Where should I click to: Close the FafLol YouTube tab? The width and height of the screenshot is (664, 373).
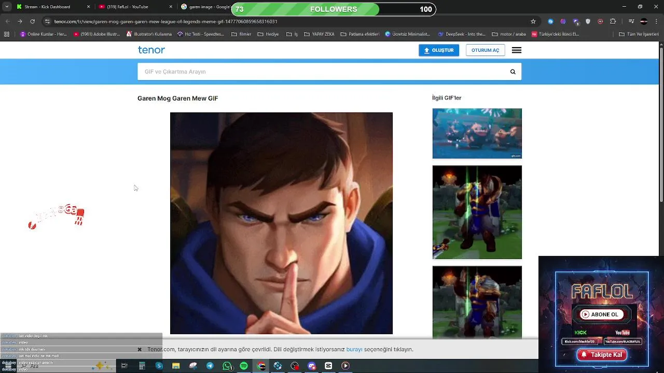tap(171, 7)
